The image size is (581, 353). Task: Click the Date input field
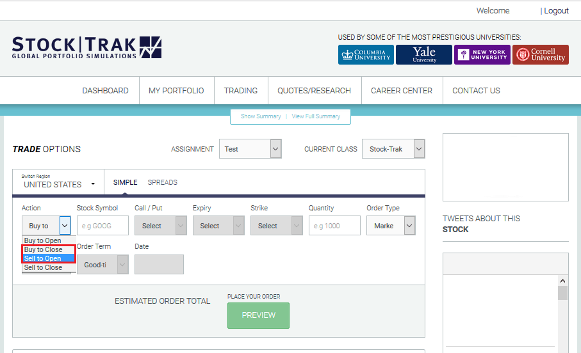[x=159, y=264]
